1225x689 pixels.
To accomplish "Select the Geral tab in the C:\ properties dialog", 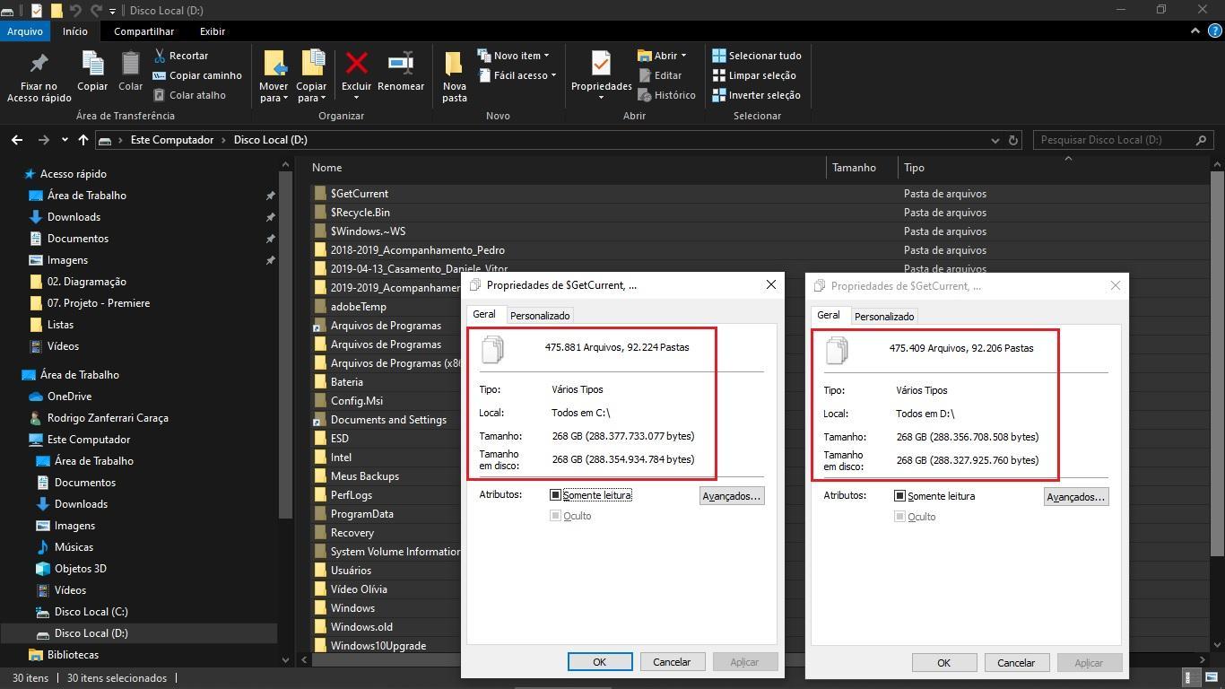I will pyautogui.click(x=484, y=314).
